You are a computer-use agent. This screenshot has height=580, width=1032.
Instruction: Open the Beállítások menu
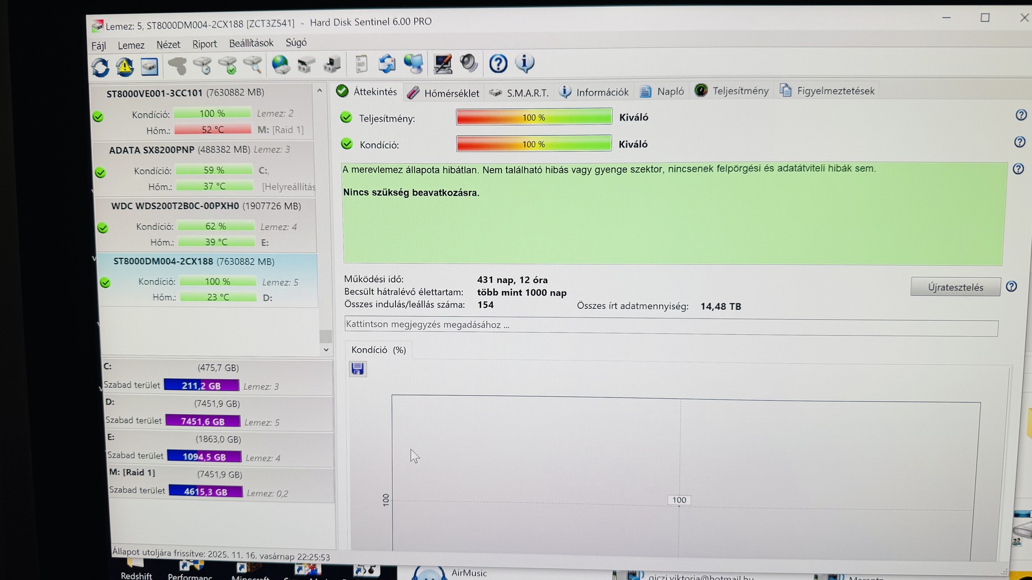click(251, 43)
